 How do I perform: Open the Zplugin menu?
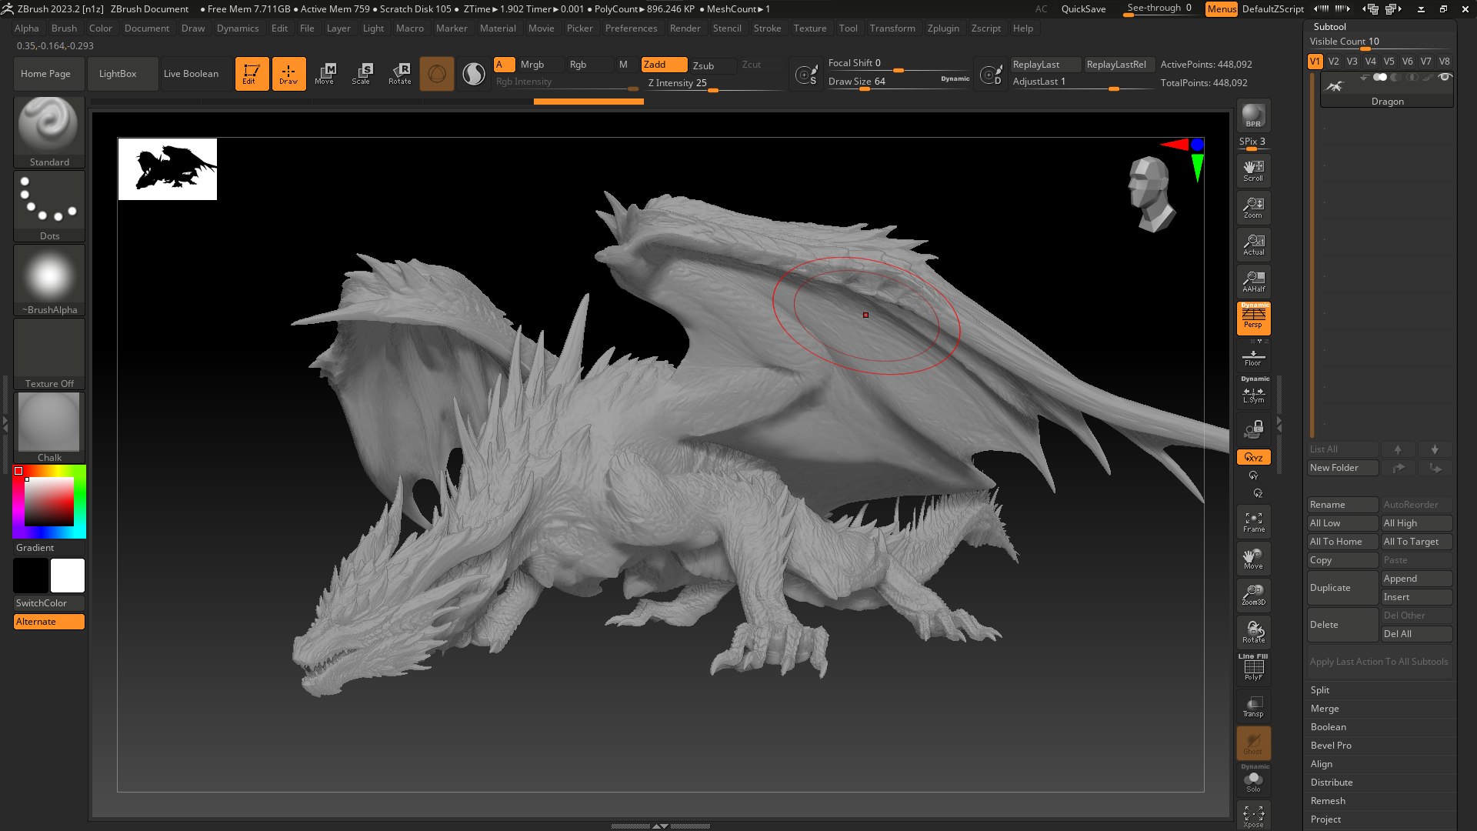click(943, 28)
